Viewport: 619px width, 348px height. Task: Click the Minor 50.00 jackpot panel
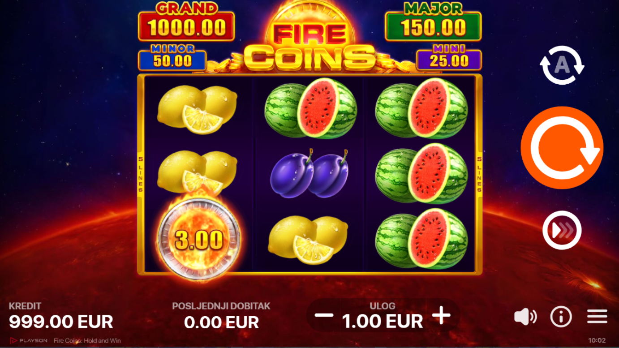pyautogui.click(x=172, y=57)
